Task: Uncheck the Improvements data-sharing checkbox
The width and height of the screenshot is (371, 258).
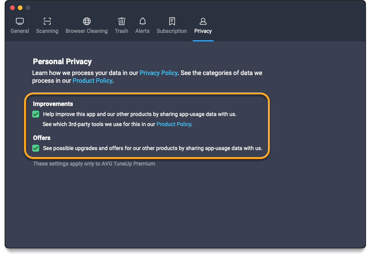Action: pyautogui.click(x=36, y=114)
